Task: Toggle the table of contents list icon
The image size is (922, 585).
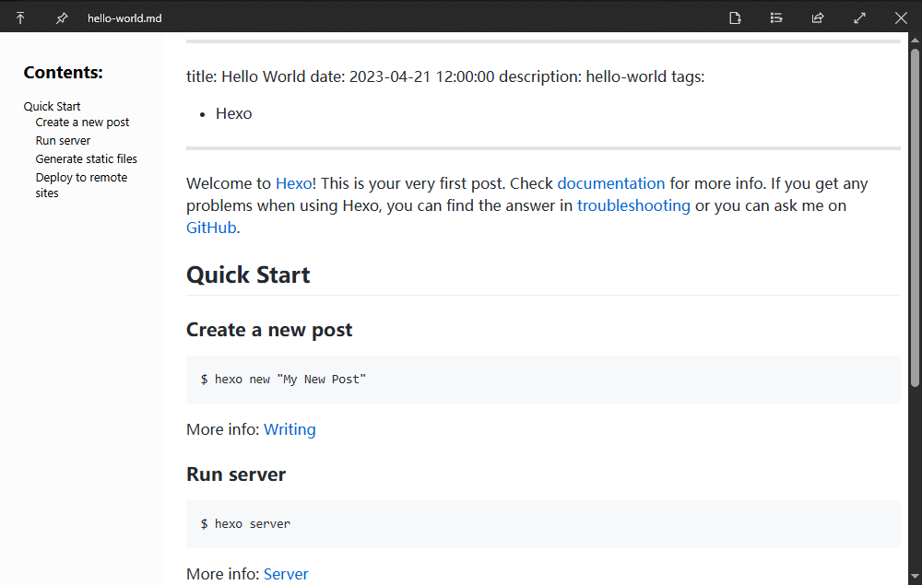Action: [776, 18]
